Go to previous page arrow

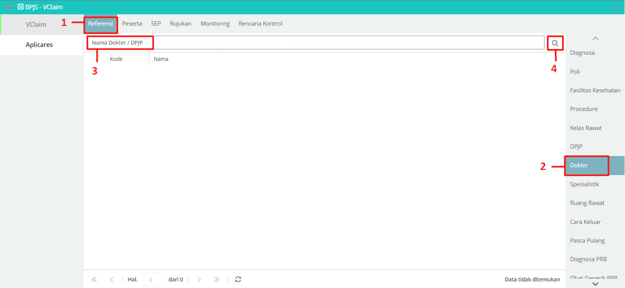point(112,279)
